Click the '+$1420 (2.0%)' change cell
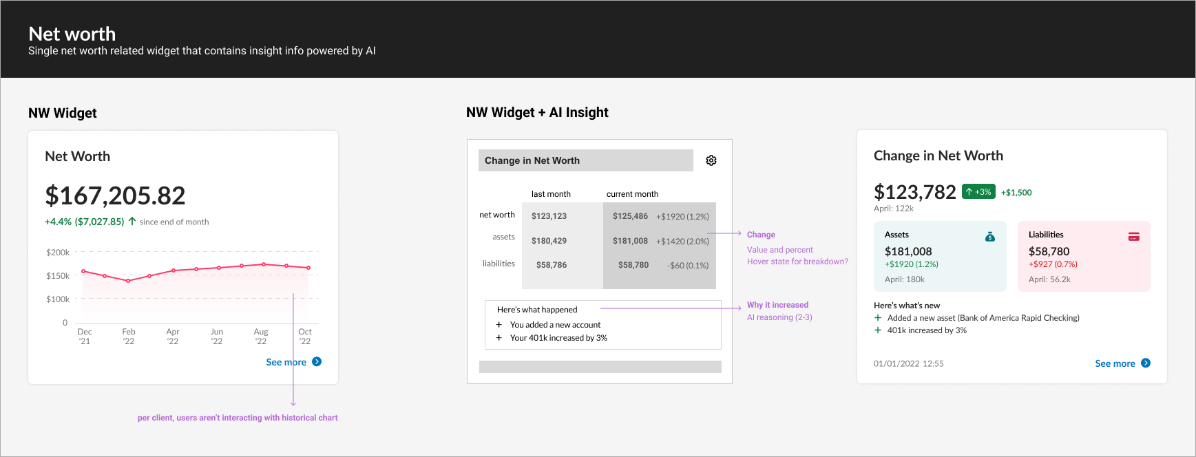Screen dimensions: 1196x457 [682, 242]
